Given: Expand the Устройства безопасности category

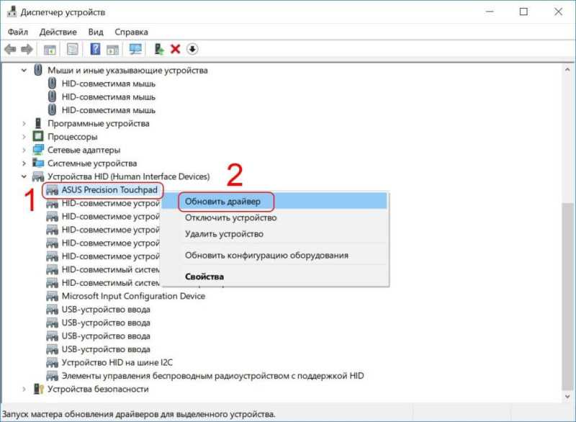Looking at the screenshot, I should [x=24, y=389].
